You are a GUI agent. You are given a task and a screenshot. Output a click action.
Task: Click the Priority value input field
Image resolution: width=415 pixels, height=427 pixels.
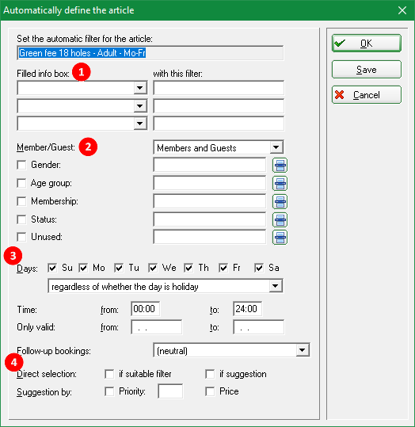[170, 391]
